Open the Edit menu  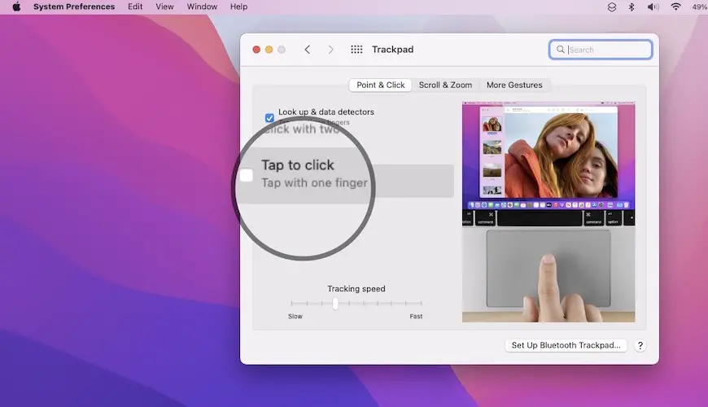coord(135,7)
